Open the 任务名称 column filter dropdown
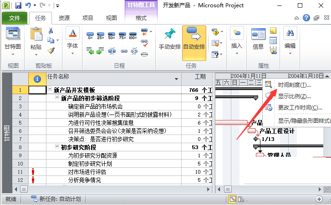 coord(176,79)
